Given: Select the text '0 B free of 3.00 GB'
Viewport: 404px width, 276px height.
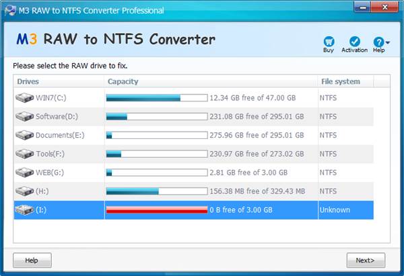Looking at the screenshot, I should coord(241,210).
